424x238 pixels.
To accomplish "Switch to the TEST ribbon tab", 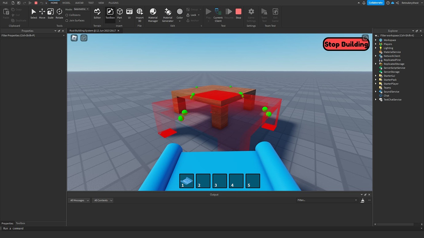I will pyautogui.click(x=91, y=3).
